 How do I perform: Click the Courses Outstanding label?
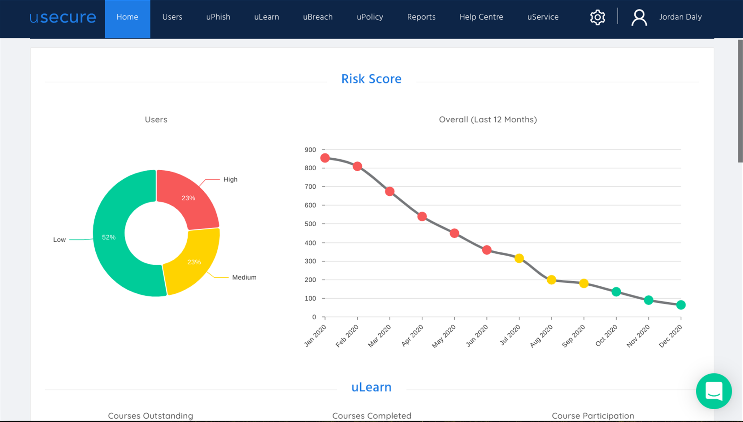pyautogui.click(x=150, y=416)
